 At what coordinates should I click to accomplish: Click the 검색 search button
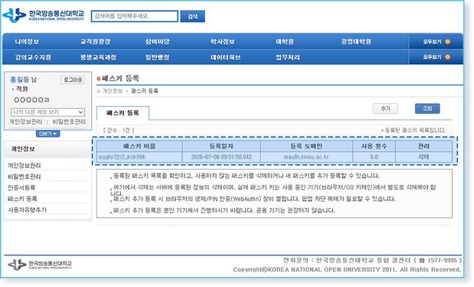coord(192,16)
